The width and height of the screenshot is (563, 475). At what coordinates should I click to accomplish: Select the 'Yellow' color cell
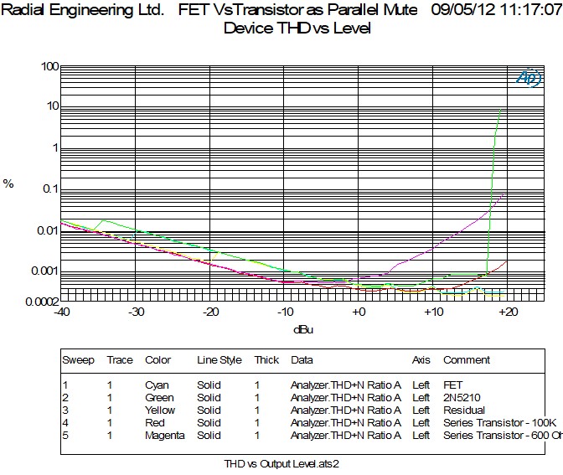click(160, 410)
